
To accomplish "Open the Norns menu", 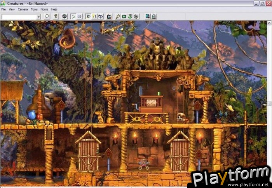I will (x=44, y=9).
